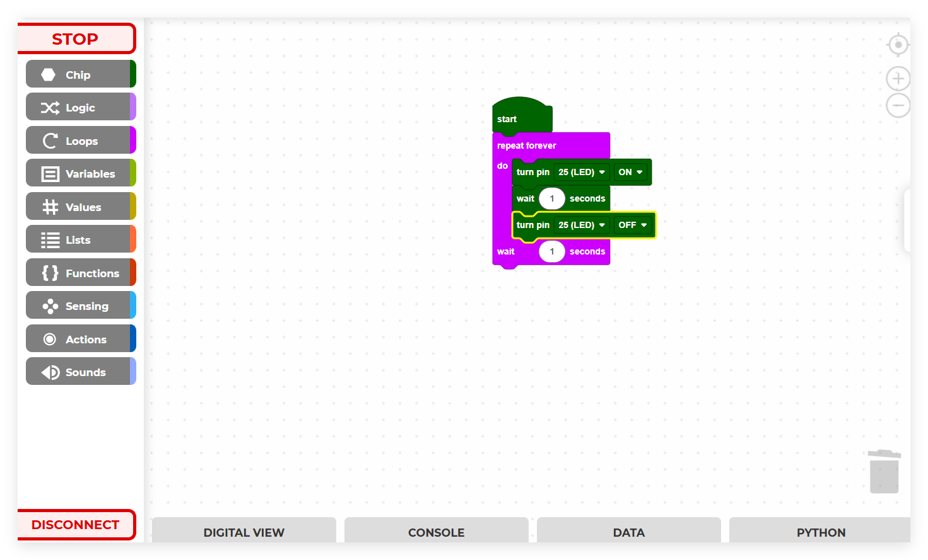Open the OFF state dropdown

[633, 225]
